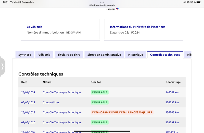Click the Datant du 22/11/2024 text
Screen dimensions: 204x133
[125, 33]
